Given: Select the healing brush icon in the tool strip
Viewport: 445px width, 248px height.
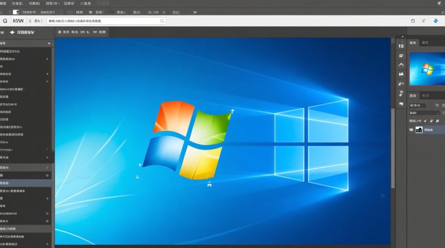Looking at the screenshot, I should pyautogui.click(x=401, y=65).
